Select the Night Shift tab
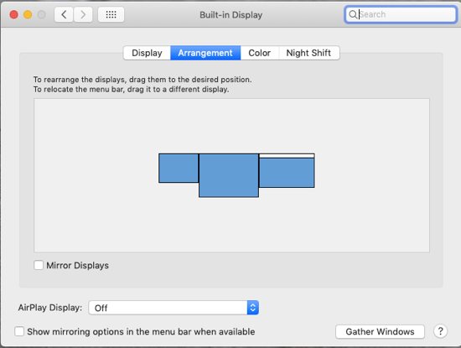This screenshot has width=461, height=348. pos(308,53)
